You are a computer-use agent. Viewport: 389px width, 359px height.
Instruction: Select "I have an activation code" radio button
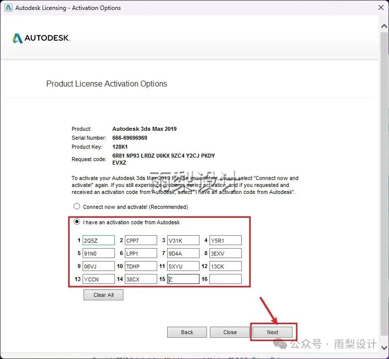point(77,222)
